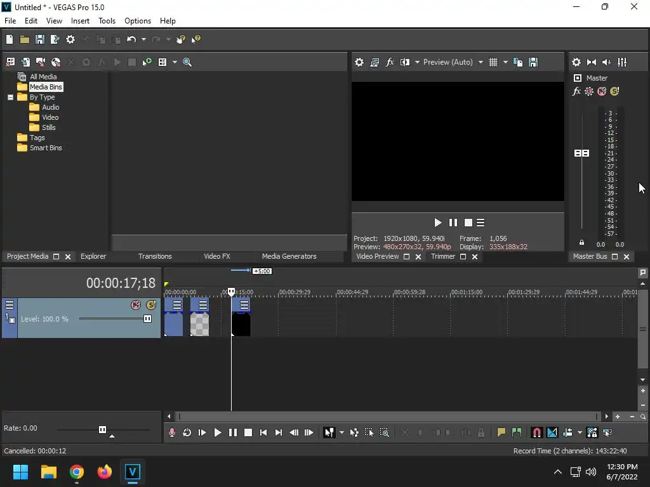Click Downmix Output icon in Master Bus
650x487 pixels.
[x=592, y=62]
